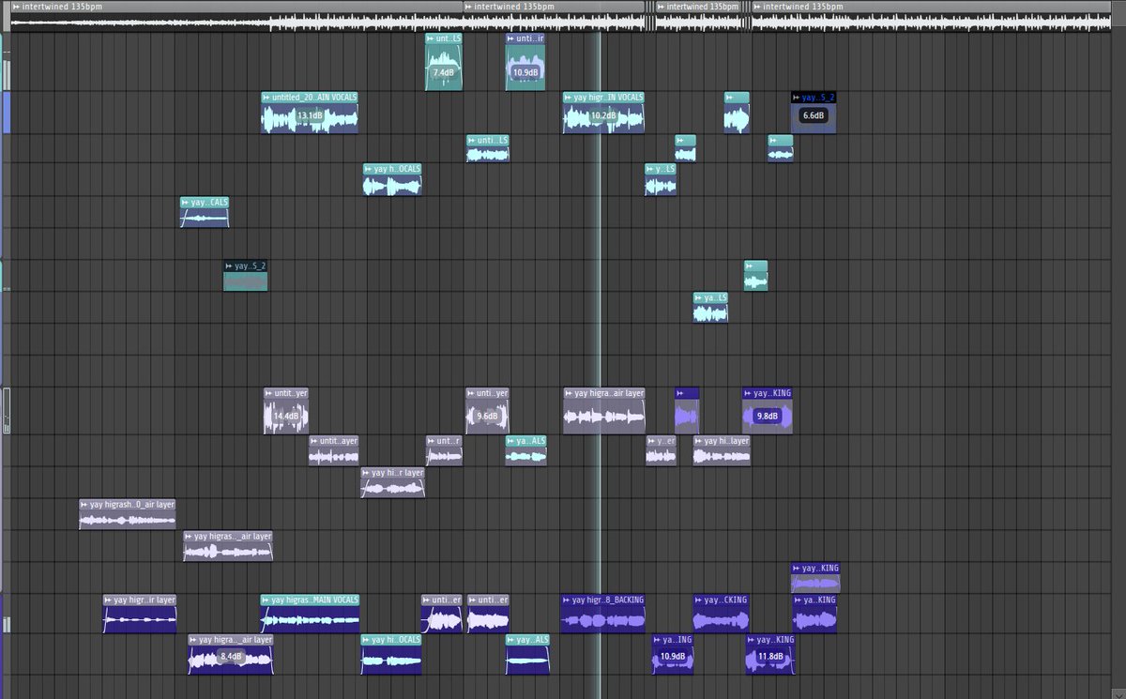This screenshot has height=699, width=1126.
Task: Open clip menu icon of yay higr..8_BACKING
Action: click(x=567, y=600)
